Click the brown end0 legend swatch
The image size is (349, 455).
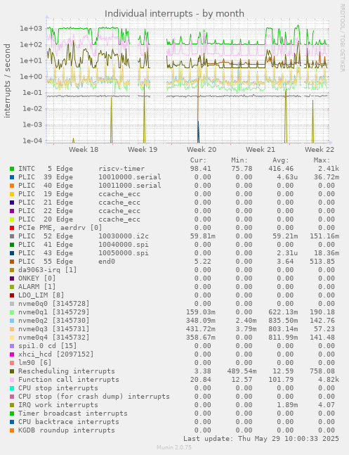[12, 262]
